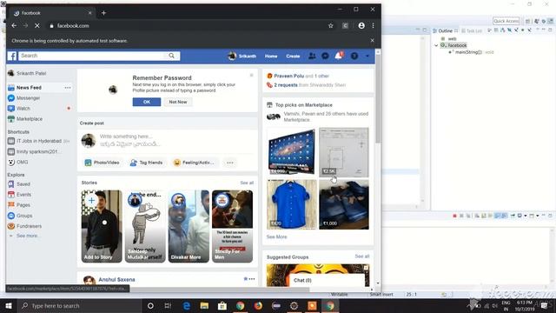Open the Chrome three-dot menu
The image size is (556, 313).
(x=373, y=25)
